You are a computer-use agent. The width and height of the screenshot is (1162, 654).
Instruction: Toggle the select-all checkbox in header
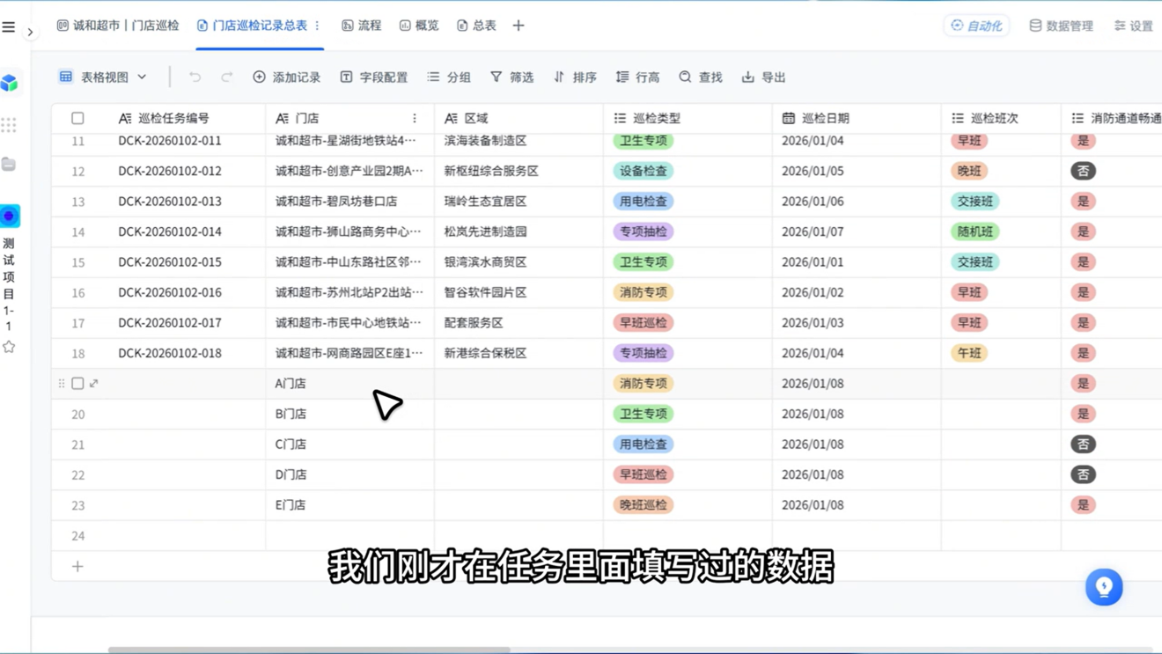click(x=77, y=118)
